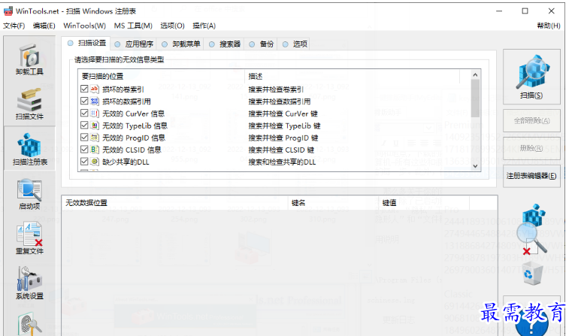572x336 pixels.
Task: Sort by 键值 column header
Action: 424,202
